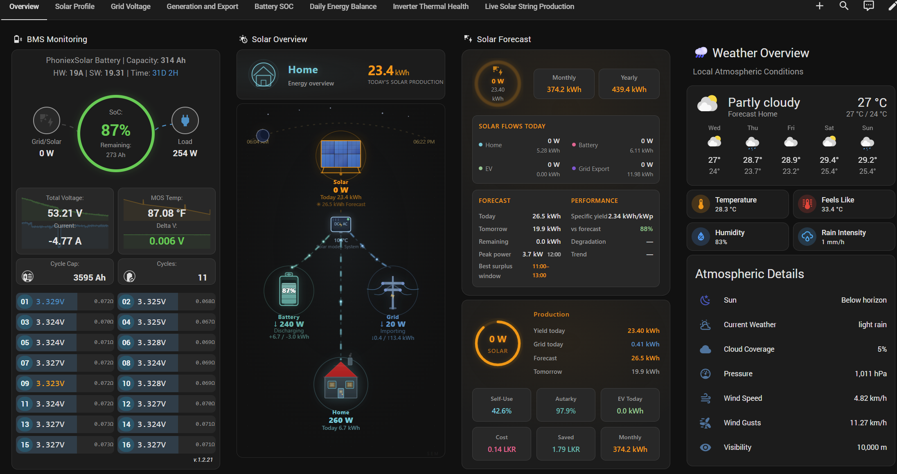
Task: Click the Rain Intensity cloud icon
Action: pos(807,237)
